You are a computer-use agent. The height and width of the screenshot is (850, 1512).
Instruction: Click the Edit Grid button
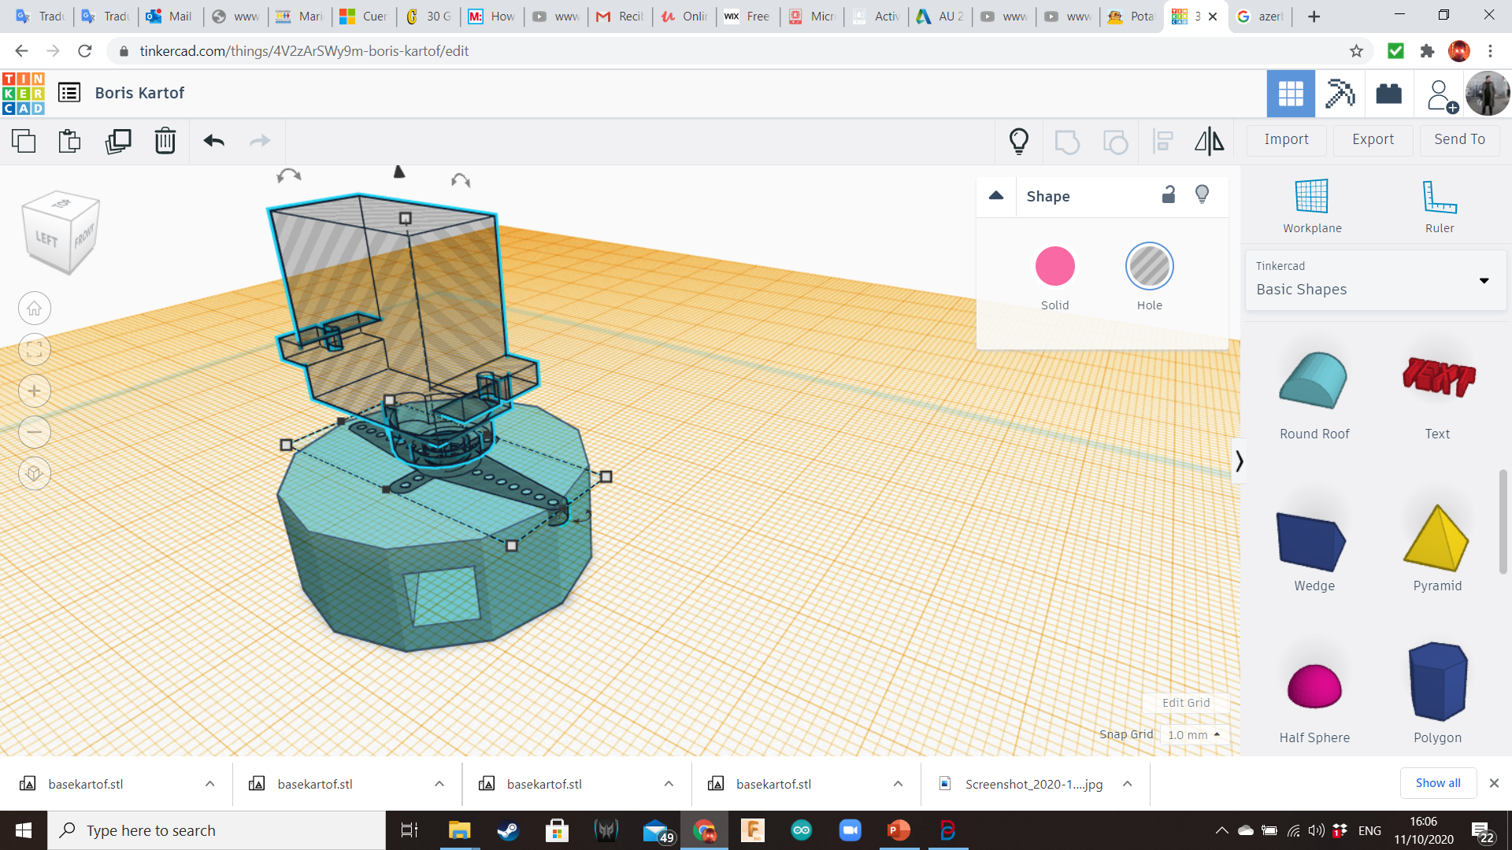tap(1185, 703)
